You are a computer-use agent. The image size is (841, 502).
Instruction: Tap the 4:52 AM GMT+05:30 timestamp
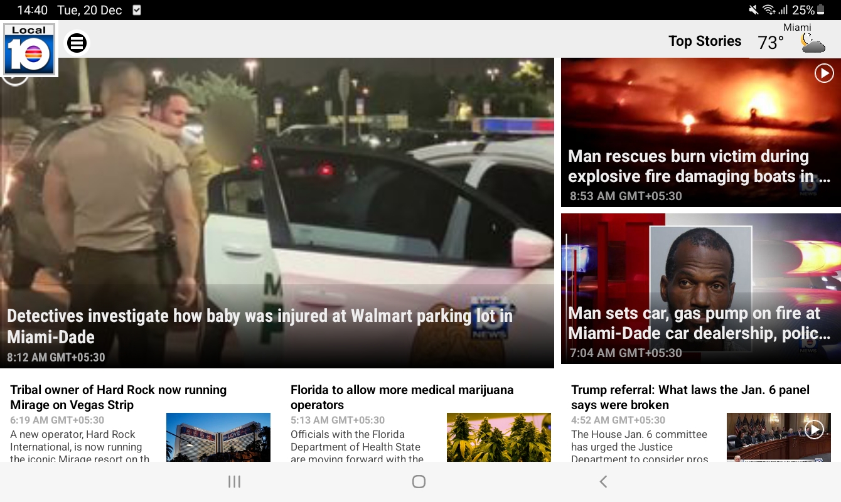(618, 420)
